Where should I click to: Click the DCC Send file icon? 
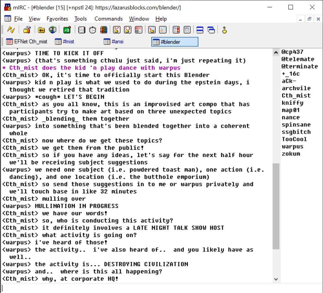(117, 30)
